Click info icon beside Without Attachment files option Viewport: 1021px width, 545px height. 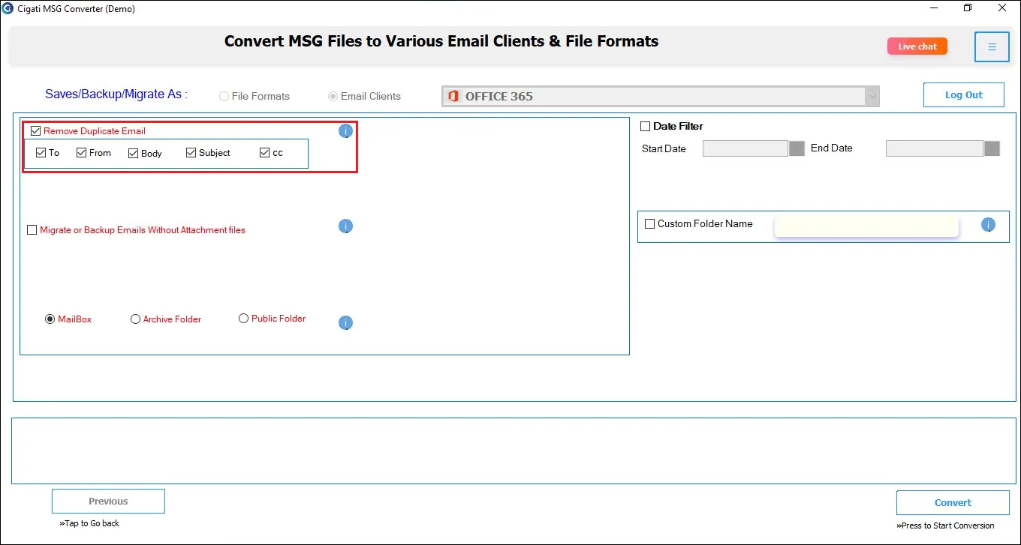tap(345, 226)
